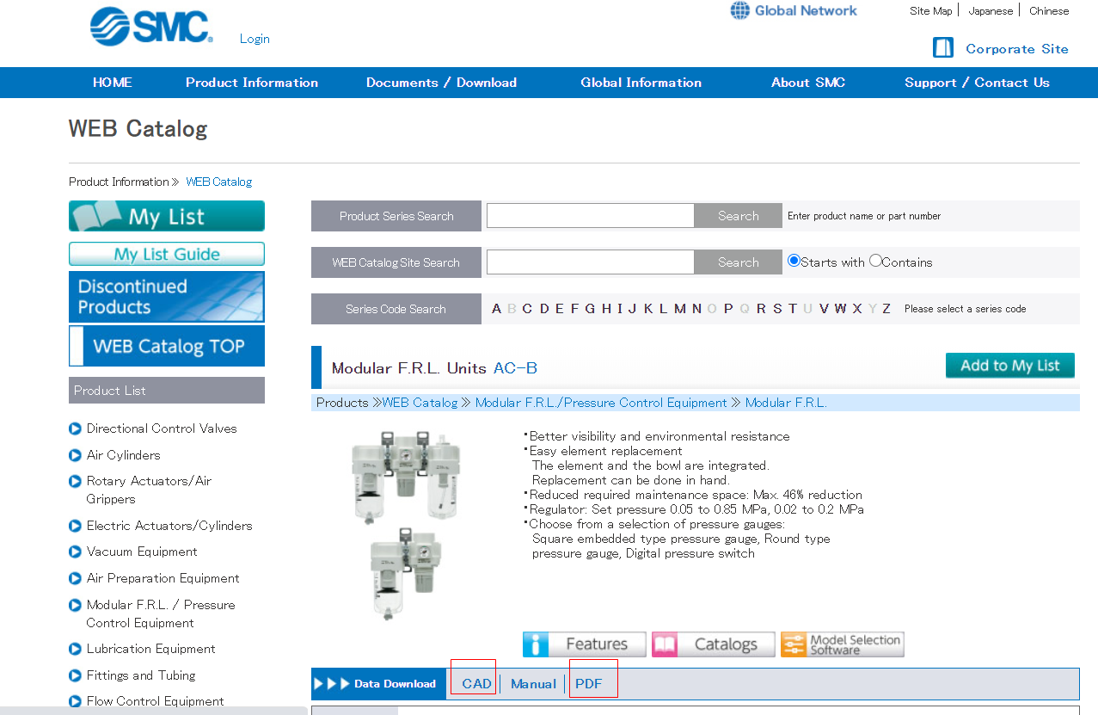Image resolution: width=1098 pixels, height=715 pixels.
Task: Switch language to Japanese
Action: tap(991, 11)
